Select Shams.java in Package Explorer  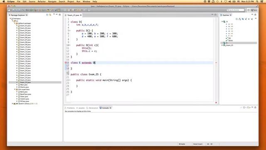[x=24, y=87]
